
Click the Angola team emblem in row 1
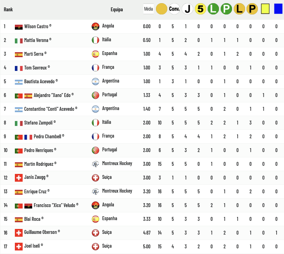pyautogui.click(x=95, y=26)
